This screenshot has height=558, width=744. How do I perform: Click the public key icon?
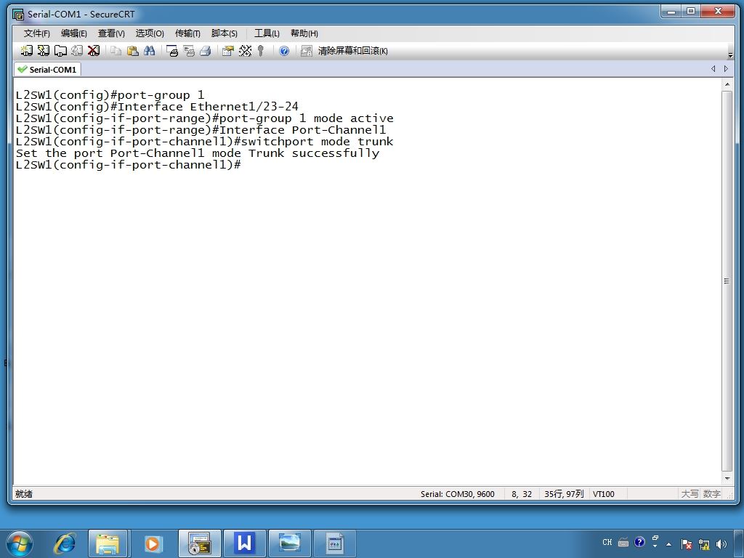(261, 51)
